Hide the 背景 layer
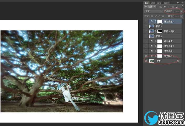The width and height of the screenshot is (185, 126). 146,61
